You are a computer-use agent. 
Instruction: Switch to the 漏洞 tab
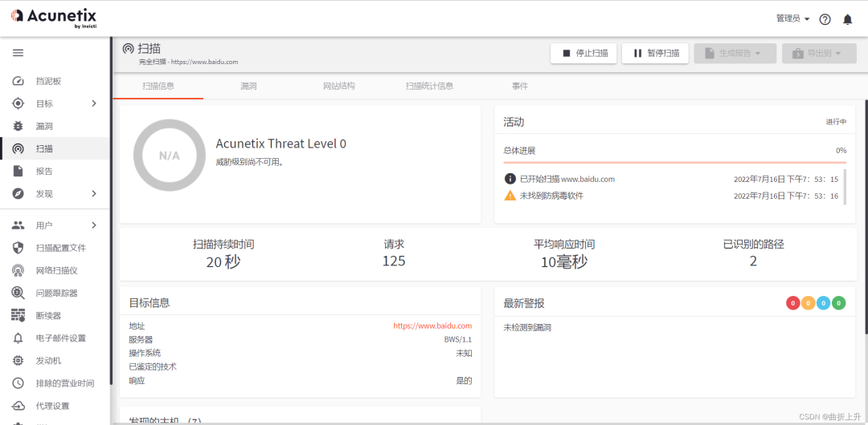pos(248,87)
